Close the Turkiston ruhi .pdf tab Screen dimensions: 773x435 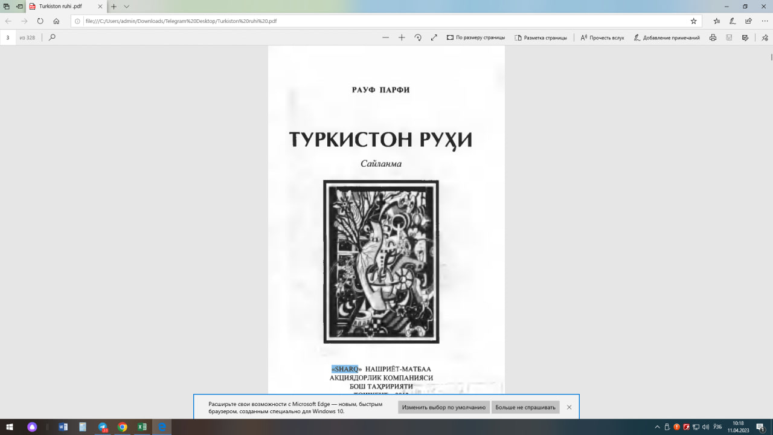point(101,6)
